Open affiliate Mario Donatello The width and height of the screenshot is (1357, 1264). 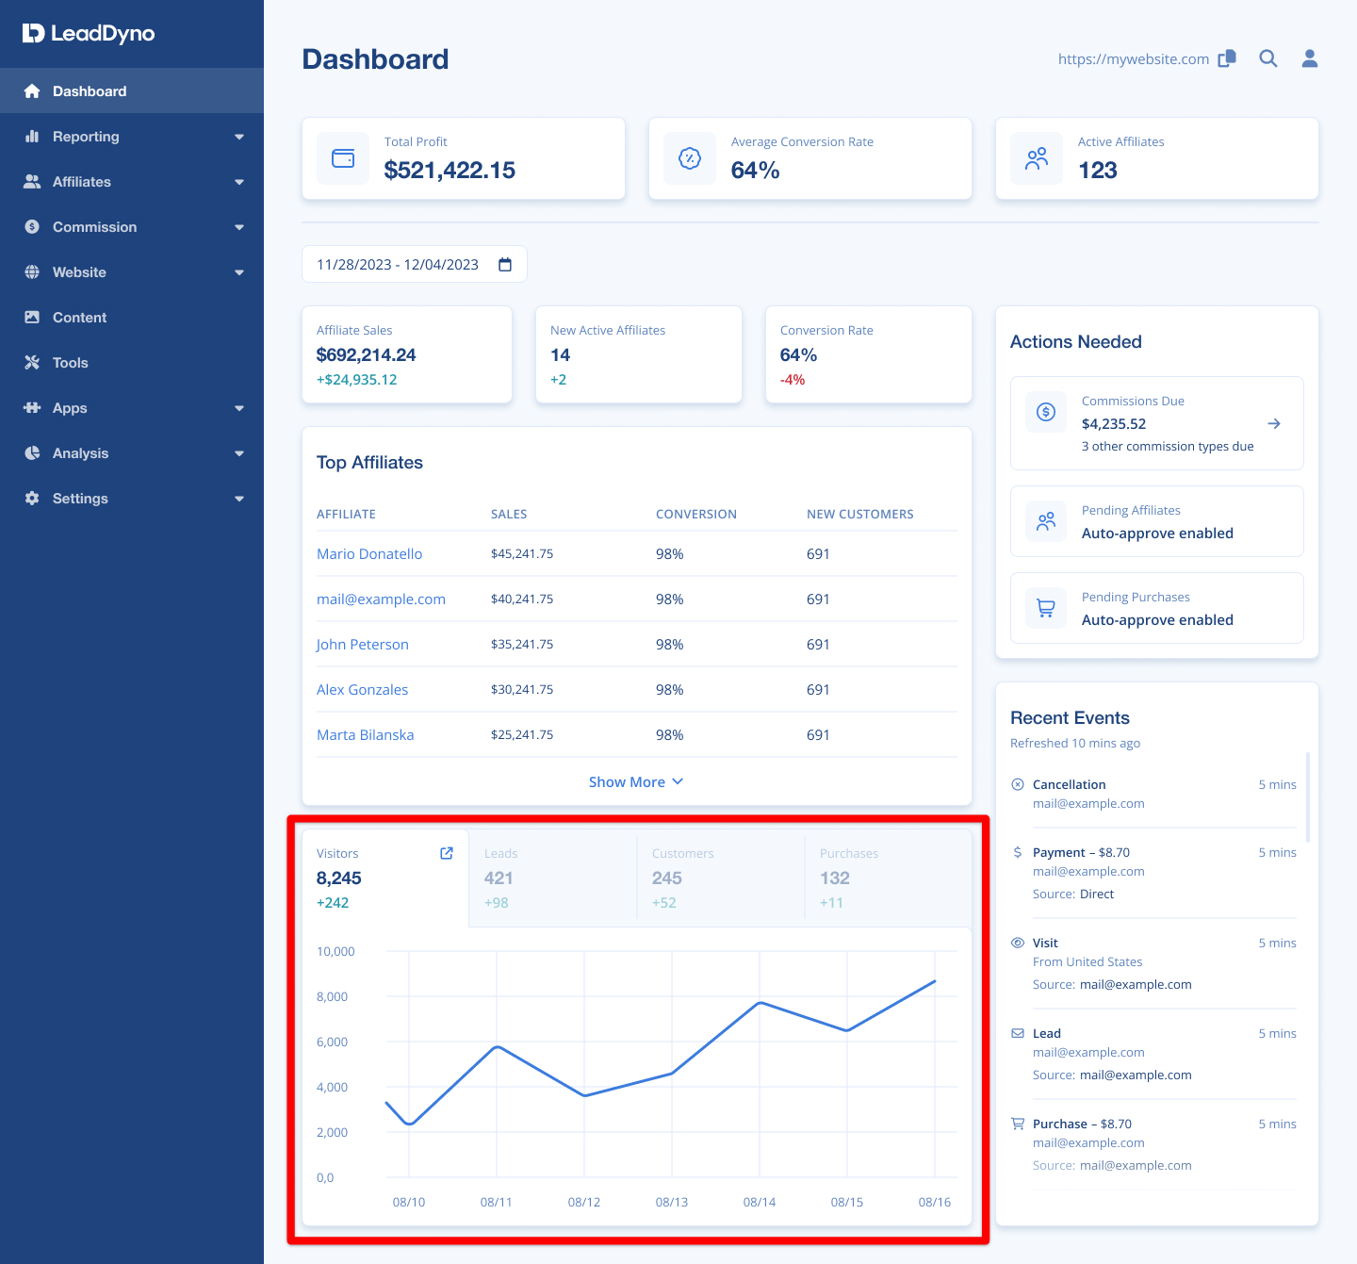(369, 554)
